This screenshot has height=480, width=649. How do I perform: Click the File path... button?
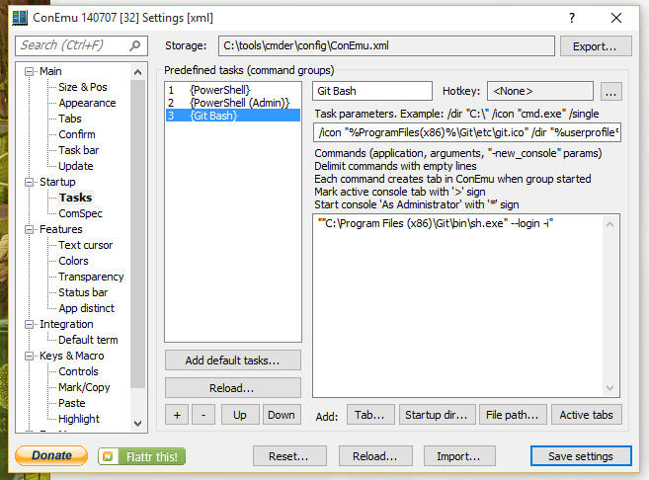coord(513,415)
